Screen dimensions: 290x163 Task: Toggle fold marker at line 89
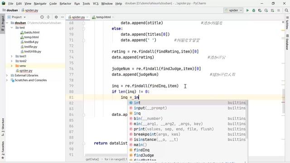click(83, 143)
